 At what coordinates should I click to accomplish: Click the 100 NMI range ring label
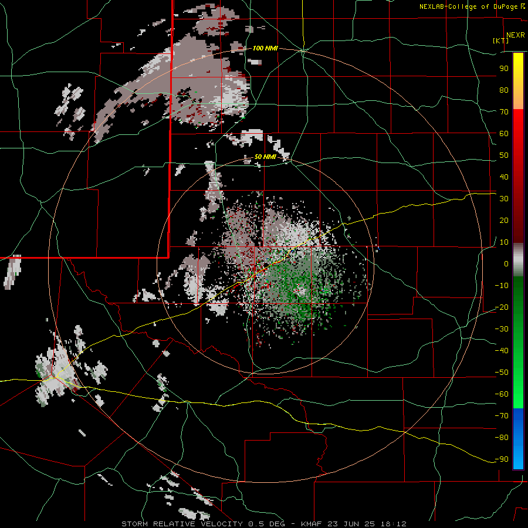pos(265,48)
